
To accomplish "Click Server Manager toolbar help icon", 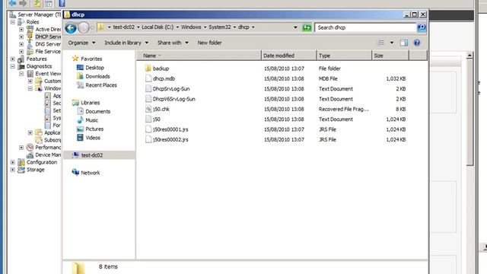I will [x=62, y=3].
